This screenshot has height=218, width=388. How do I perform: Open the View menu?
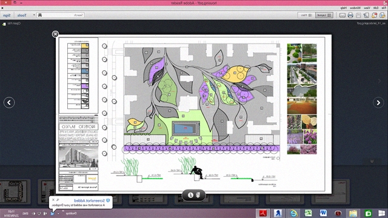click(367, 8)
